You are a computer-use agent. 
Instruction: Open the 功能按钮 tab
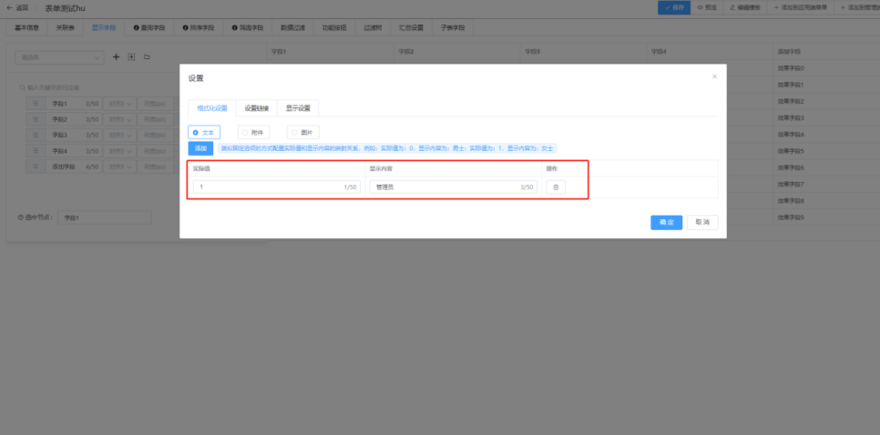point(334,27)
